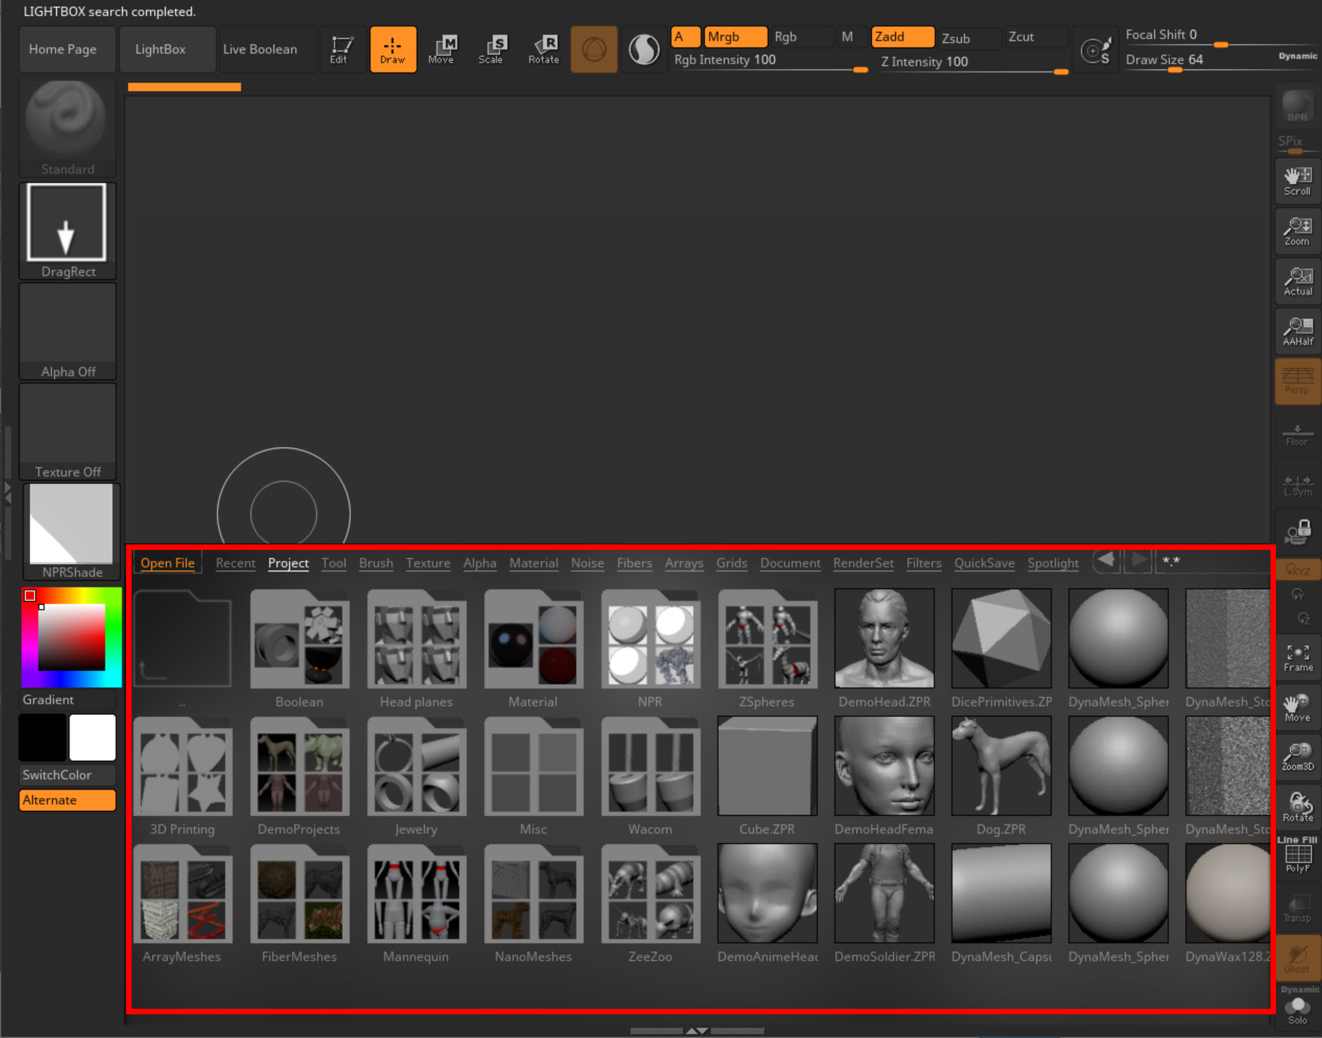Open the DragRect stroke picker
Viewport: 1322px width, 1038px height.
coord(67,231)
